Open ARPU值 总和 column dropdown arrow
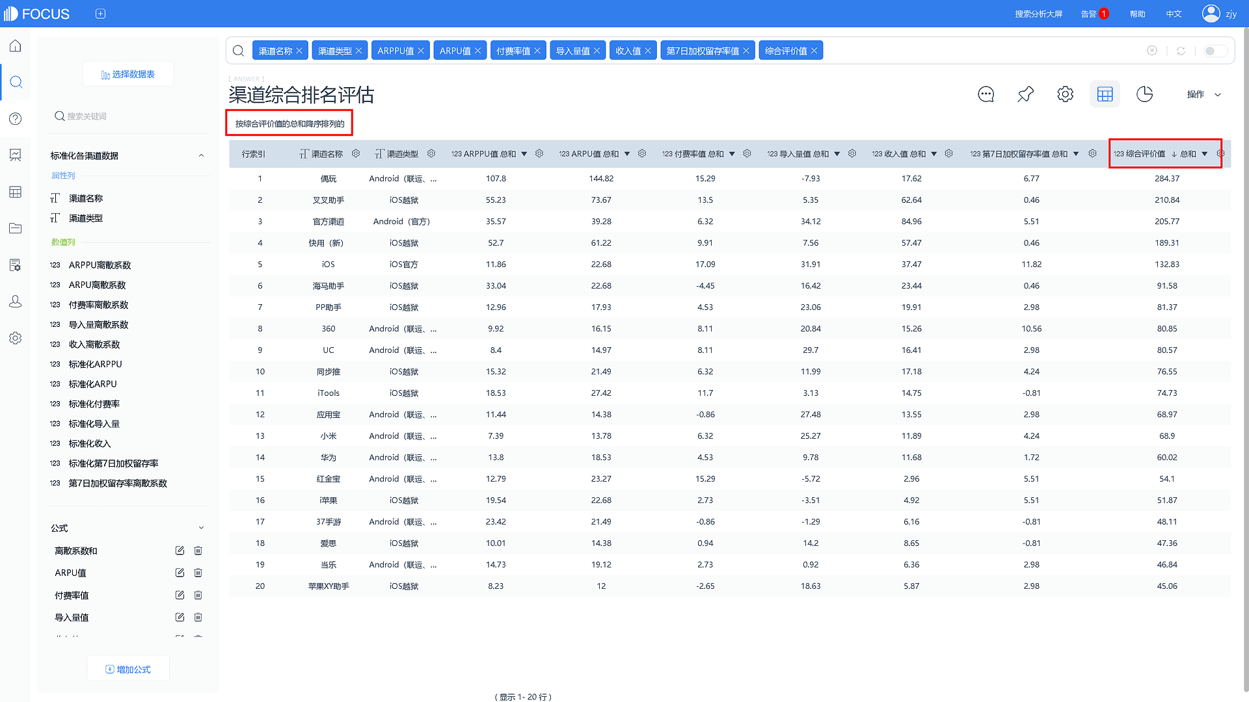The image size is (1249, 702). [x=627, y=154]
